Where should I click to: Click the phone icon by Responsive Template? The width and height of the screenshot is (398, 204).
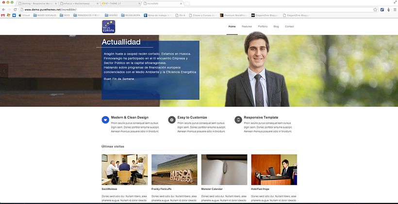tap(238, 120)
